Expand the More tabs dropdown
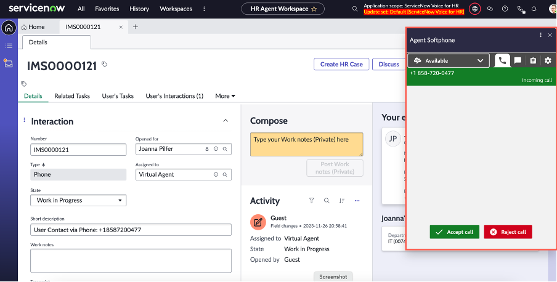This screenshot has height=282, width=557. (x=226, y=96)
